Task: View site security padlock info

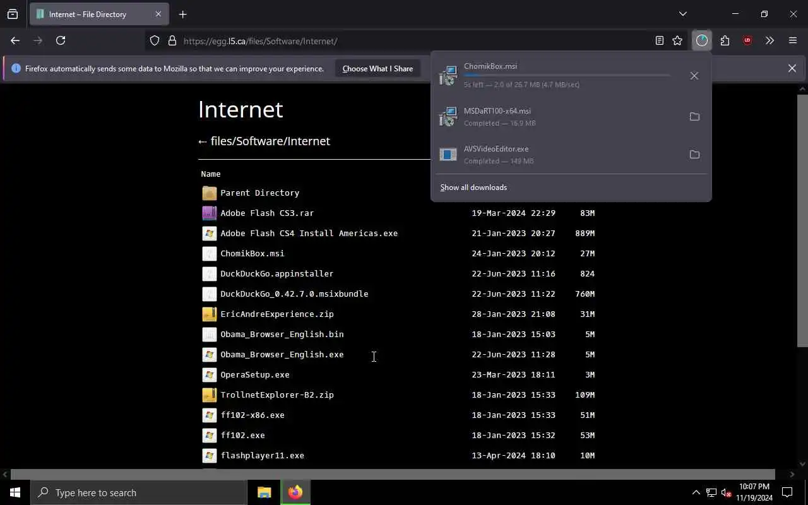Action: coord(172,41)
